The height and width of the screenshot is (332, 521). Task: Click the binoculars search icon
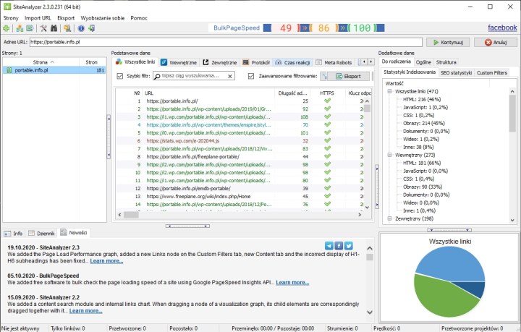tap(54, 28)
